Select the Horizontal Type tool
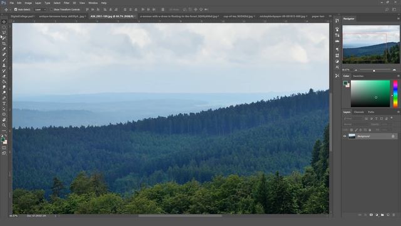Screen dimensions: 401x226 click(4, 103)
